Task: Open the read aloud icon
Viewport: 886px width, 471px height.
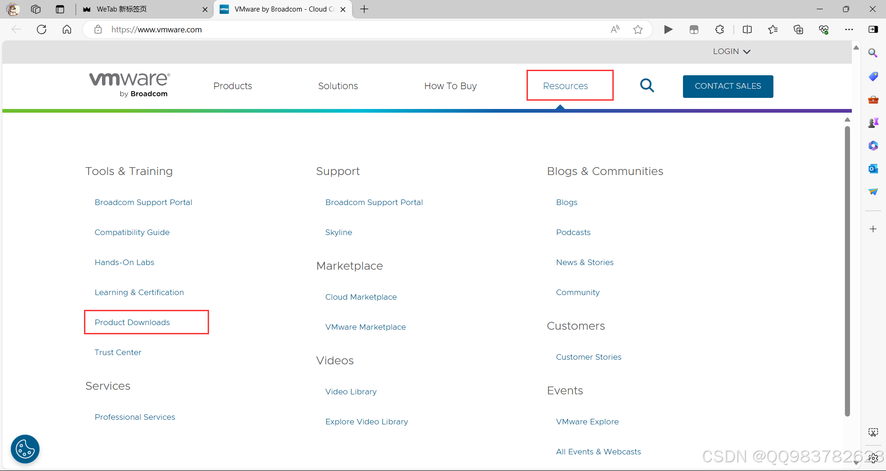Action: [615, 30]
